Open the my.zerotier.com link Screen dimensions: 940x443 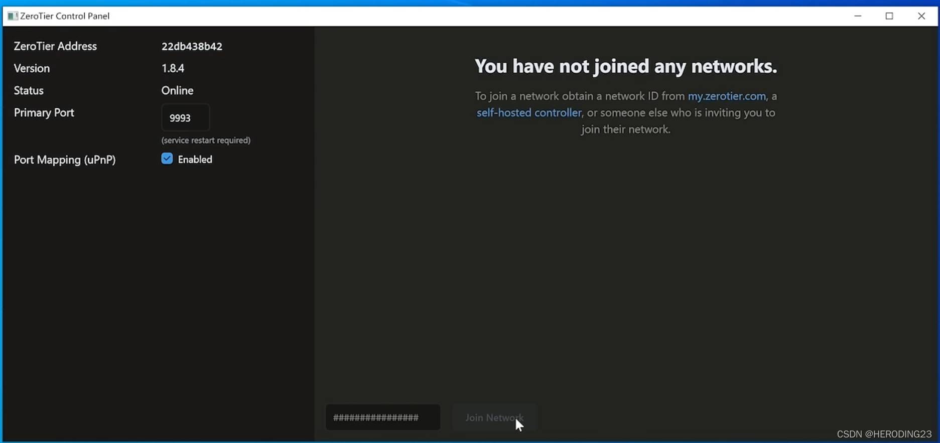click(x=727, y=96)
